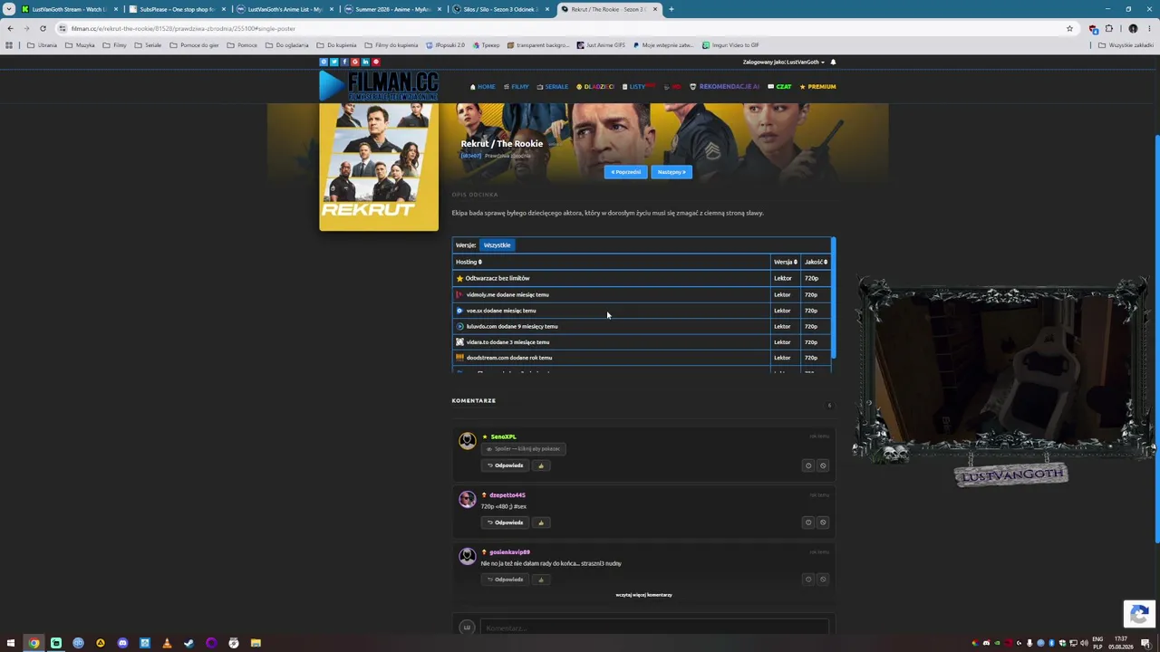The width and height of the screenshot is (1160, 652).
Task: Open Chrome from the Windows taskbar
Action: [34, 643]
